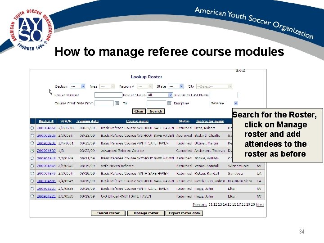Click the Clear button

(x=139, y=111)
